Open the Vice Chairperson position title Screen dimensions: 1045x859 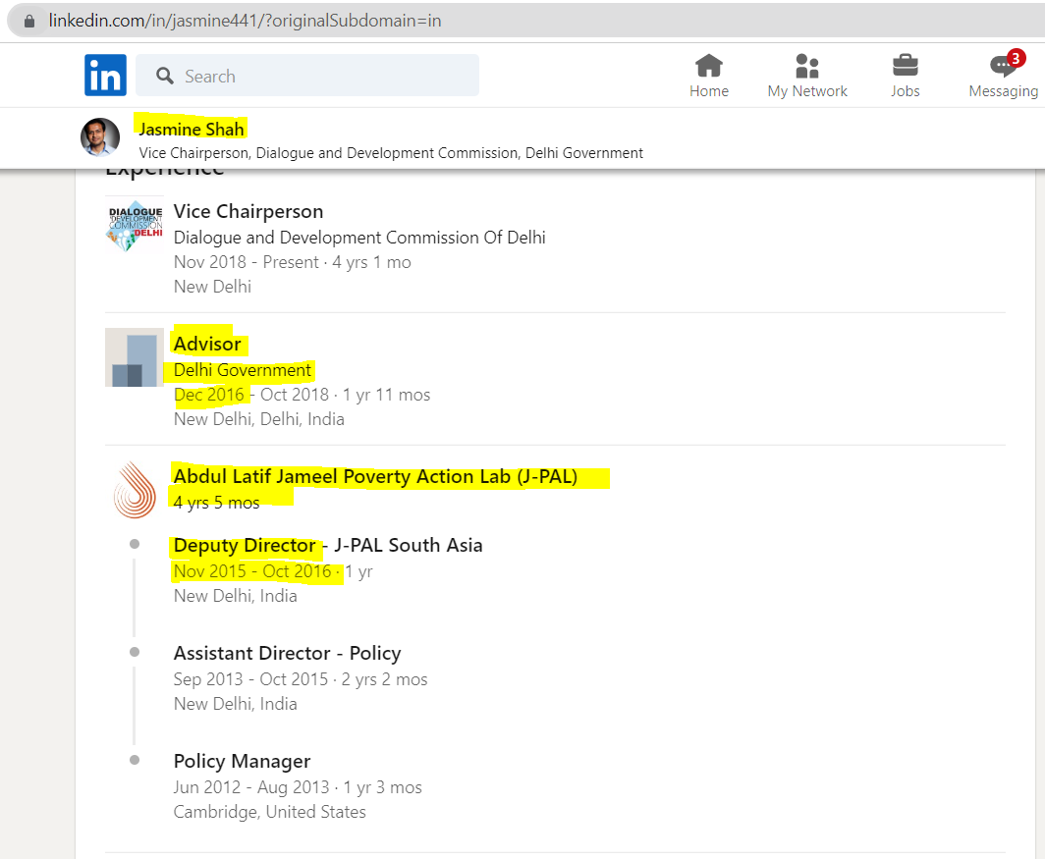point(247,211)
